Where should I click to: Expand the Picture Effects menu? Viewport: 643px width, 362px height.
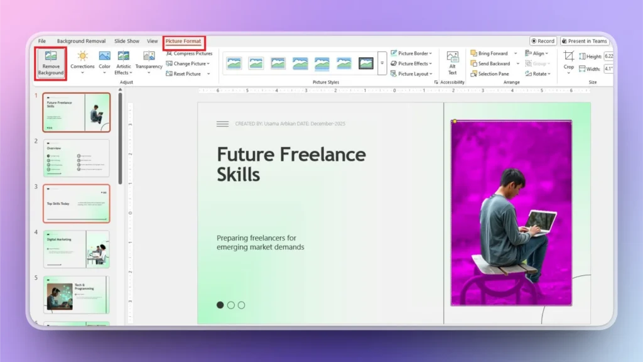(x=411, y=63)
